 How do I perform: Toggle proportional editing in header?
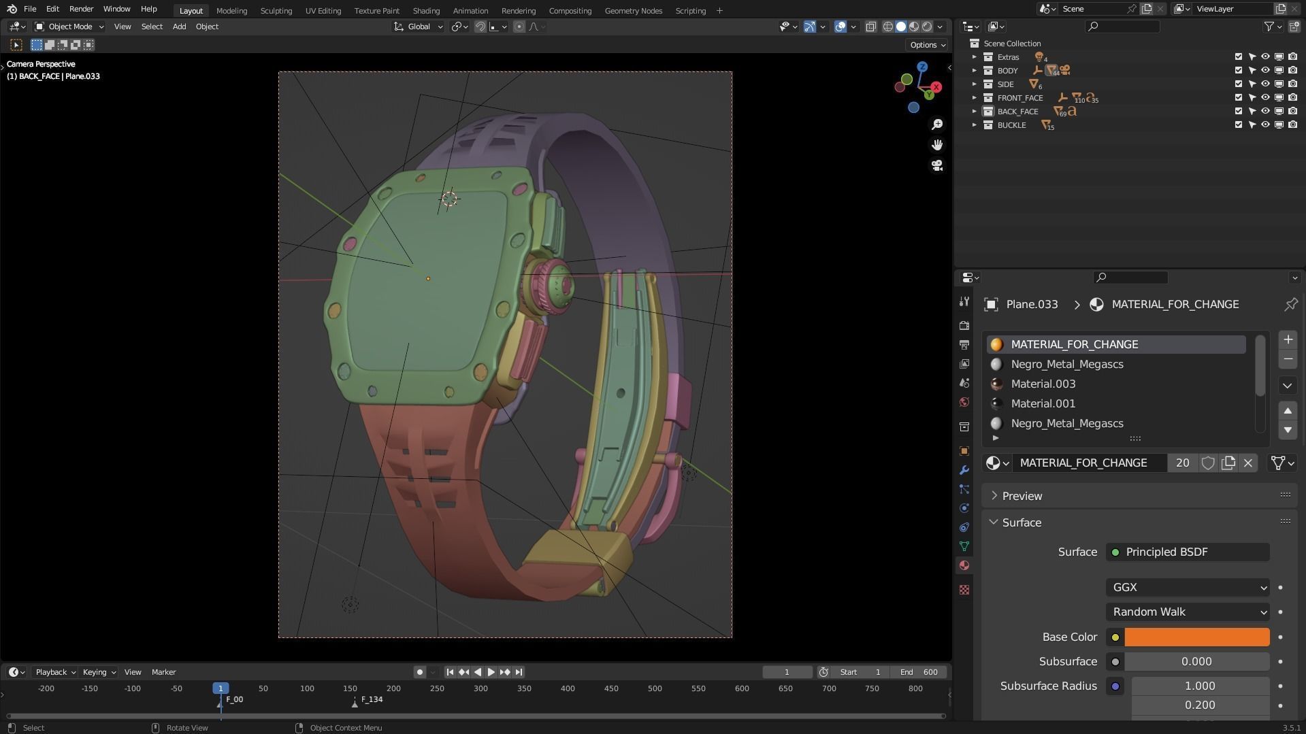[x=519, y=27]
